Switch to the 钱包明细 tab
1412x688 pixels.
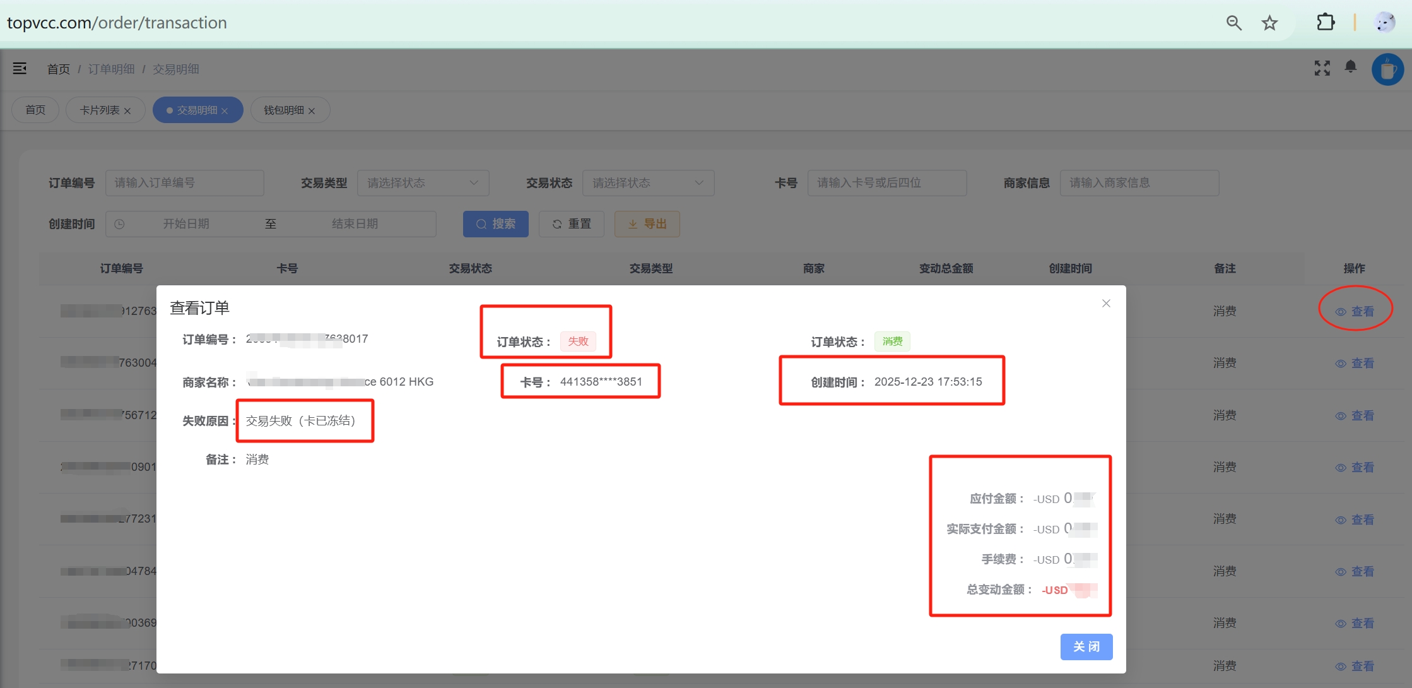[283, 110]
